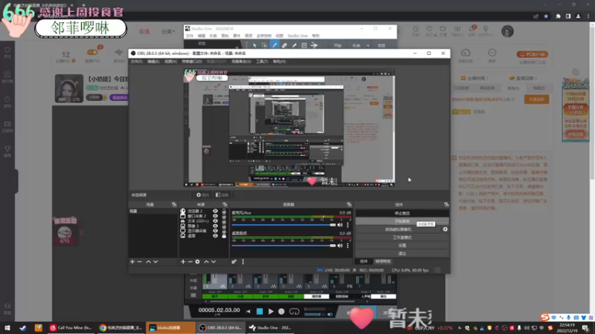Open 设置 from OBS controls
Screen dimensions: 595x334
[402, 246]
